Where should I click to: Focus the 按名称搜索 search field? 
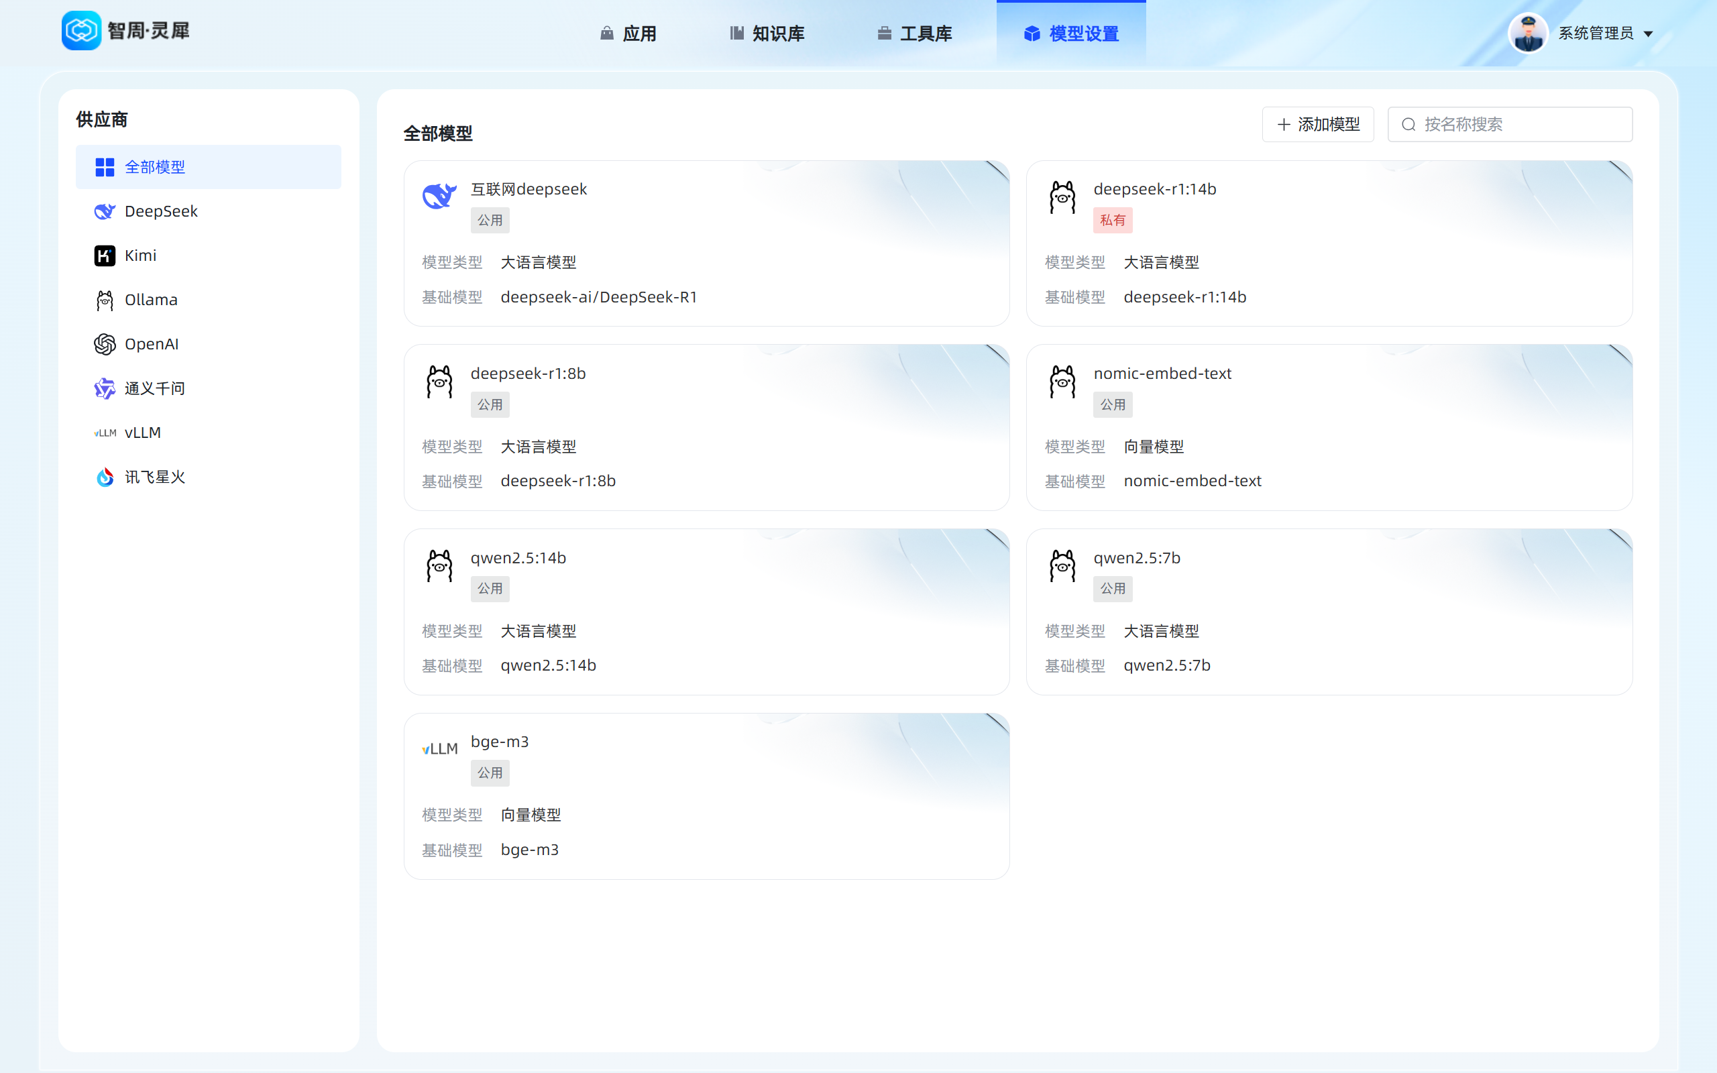[x=1510, y=125]
